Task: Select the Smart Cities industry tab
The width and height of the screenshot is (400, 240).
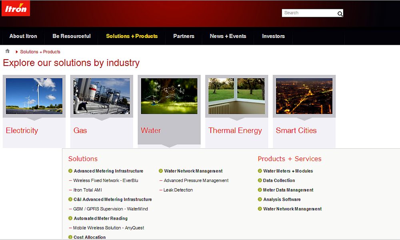Action: 296,130
